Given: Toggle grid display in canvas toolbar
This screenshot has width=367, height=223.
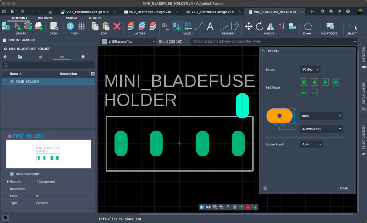Looking at the screenshot, I should pos(234,207).
